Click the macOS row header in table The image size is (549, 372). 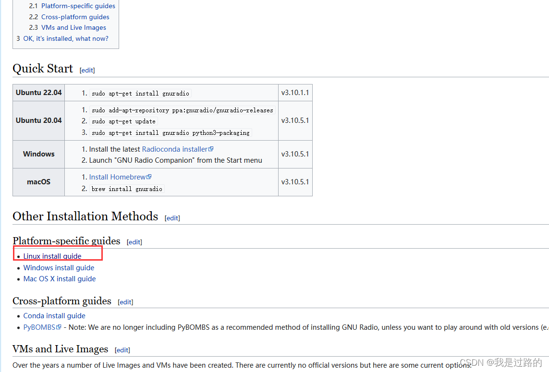38,182
